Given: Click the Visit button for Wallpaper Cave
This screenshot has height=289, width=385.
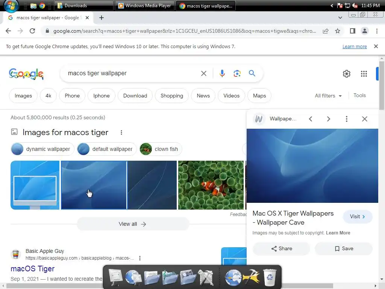Looking at the screenshot, I should pyautogui.click(x=358, y=216).
